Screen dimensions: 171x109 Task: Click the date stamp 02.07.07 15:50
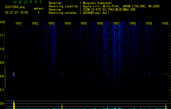pos(17,13)
